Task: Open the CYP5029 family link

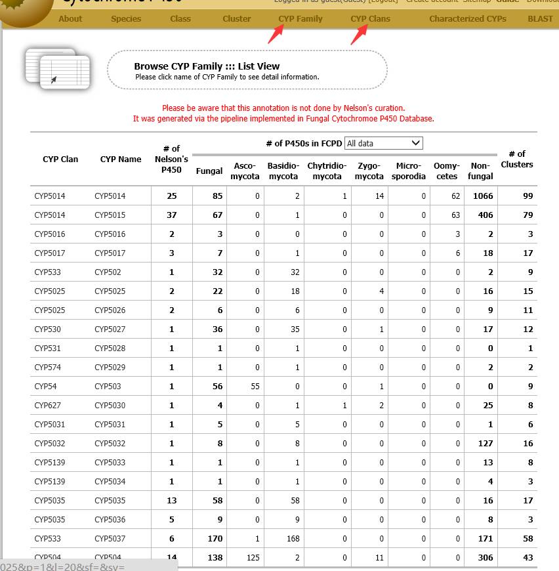Action: tap(110, 367)
